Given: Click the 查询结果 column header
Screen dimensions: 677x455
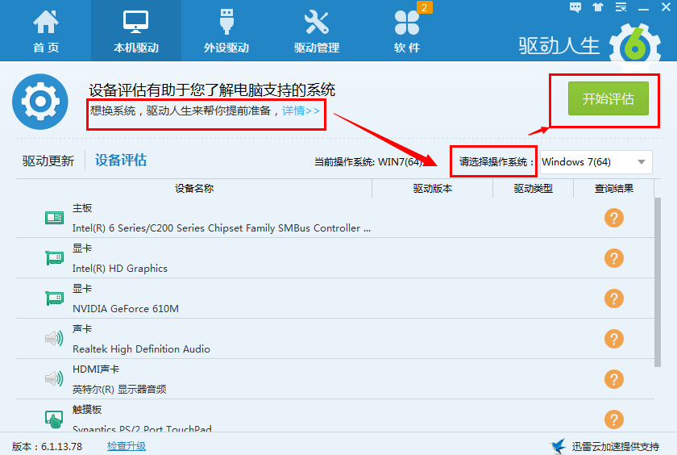Looking at the screenshot, I should [614, 189].
